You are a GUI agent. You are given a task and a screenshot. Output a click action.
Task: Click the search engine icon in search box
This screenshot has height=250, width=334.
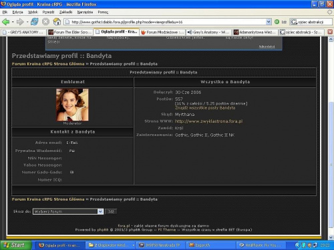pyautogui.click(x=294, y=22)
